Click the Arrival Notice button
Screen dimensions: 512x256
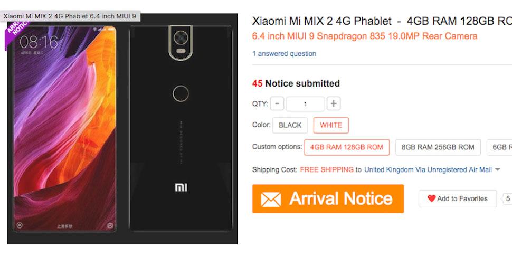point(328,199)
